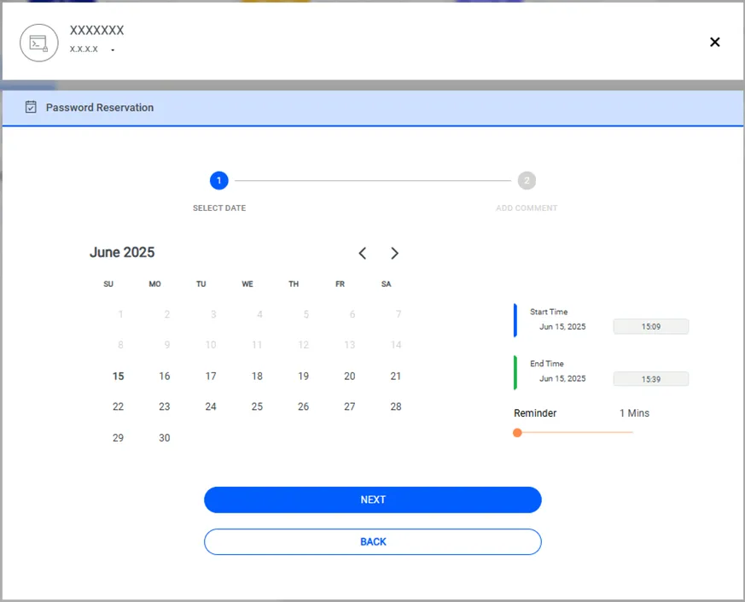The image size is (745, 602).
Task: Click the 1 Mins reminder value
Action: (634, 413)
